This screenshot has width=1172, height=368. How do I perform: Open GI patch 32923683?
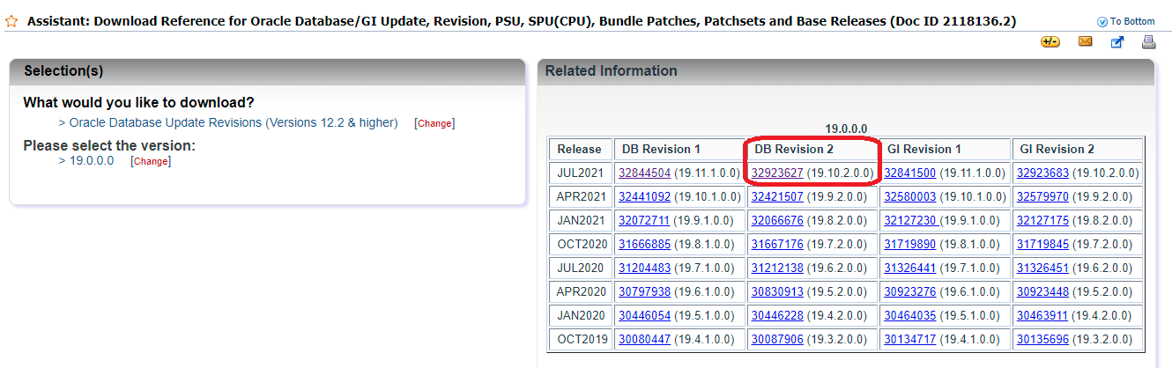click(1042, 173)
